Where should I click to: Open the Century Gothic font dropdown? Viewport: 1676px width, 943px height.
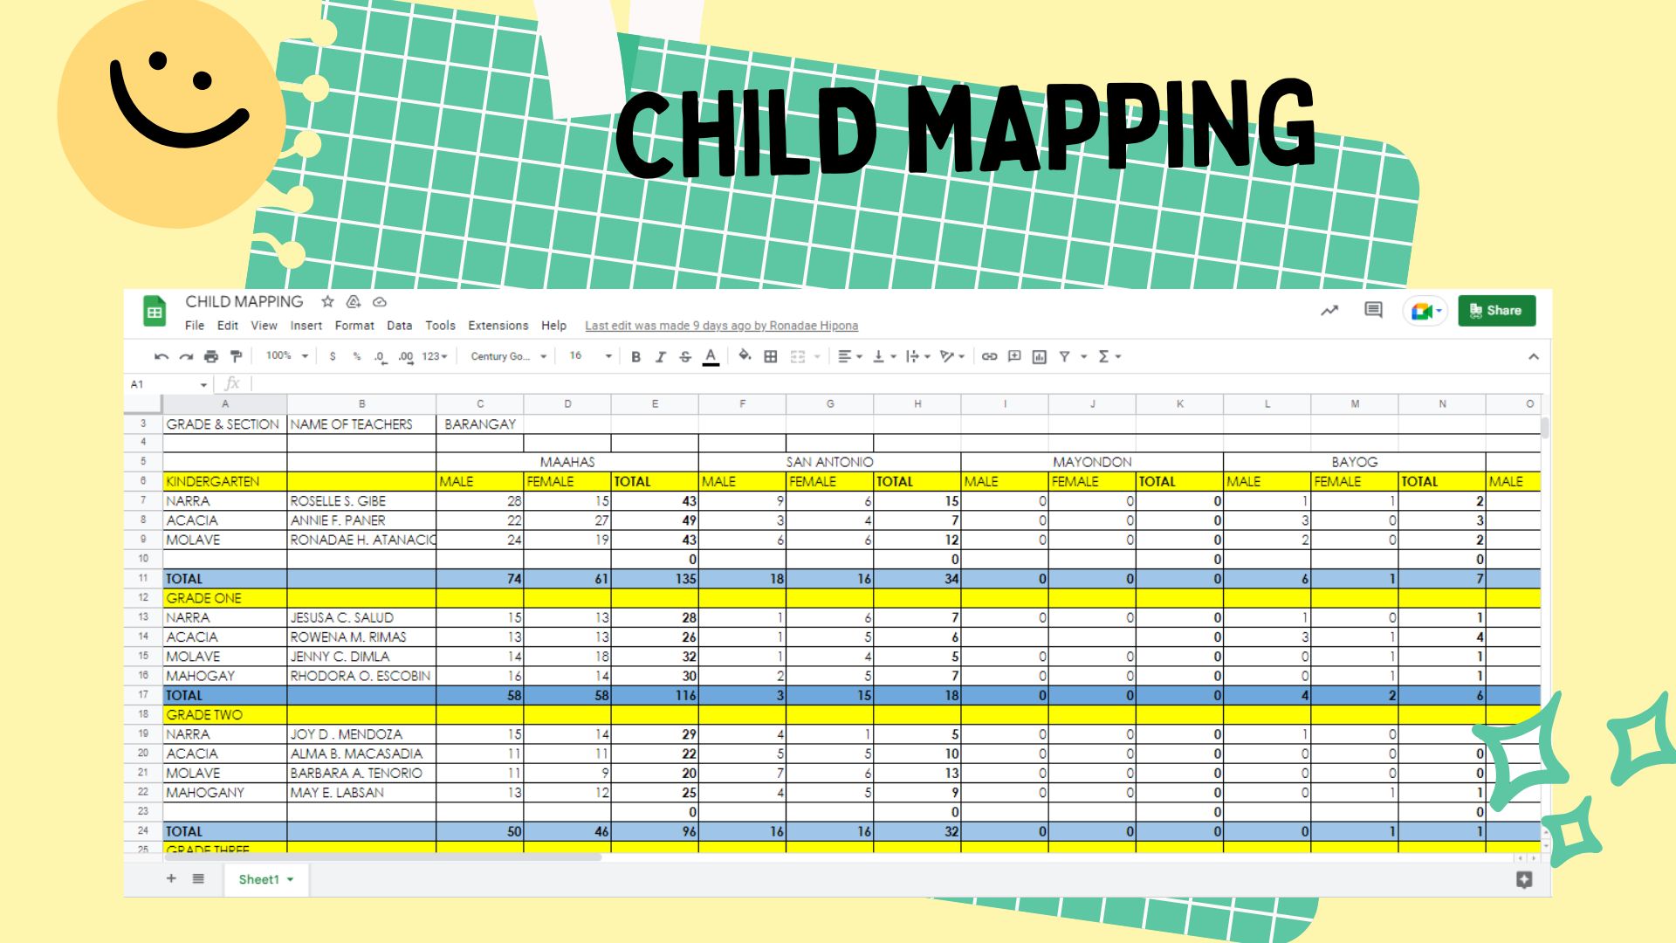click(x=508, y=356)
